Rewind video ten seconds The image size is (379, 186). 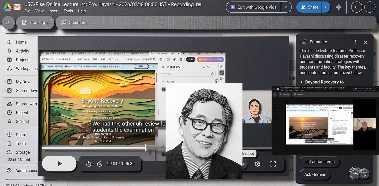point(89,164)
